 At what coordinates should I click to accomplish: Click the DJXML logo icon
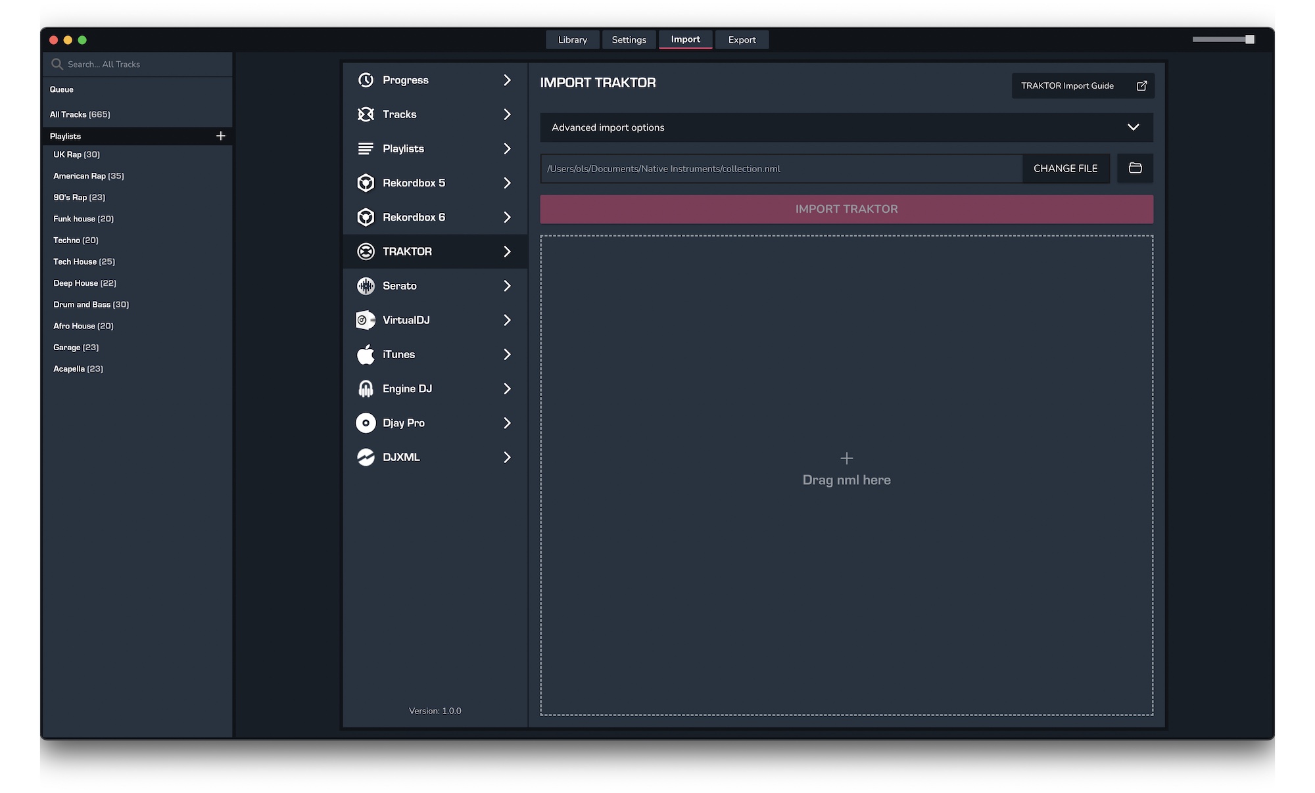pyautogui.click(x=366, y=457)
